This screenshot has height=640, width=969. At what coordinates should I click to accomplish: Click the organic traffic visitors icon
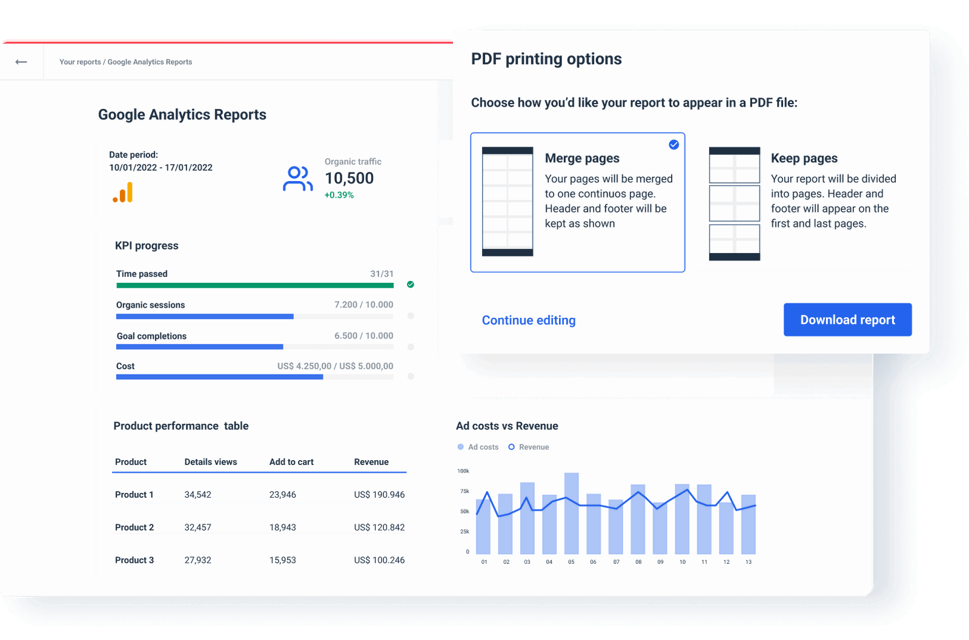(297, 179)
